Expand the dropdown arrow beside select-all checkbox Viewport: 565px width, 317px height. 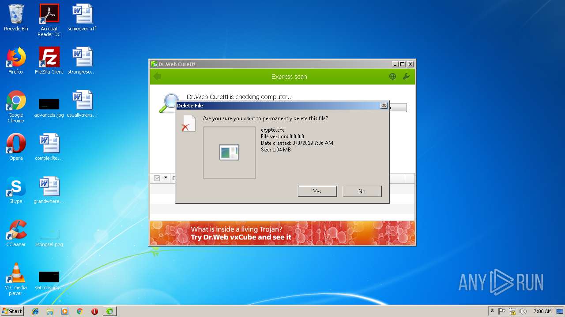(166, 178)
